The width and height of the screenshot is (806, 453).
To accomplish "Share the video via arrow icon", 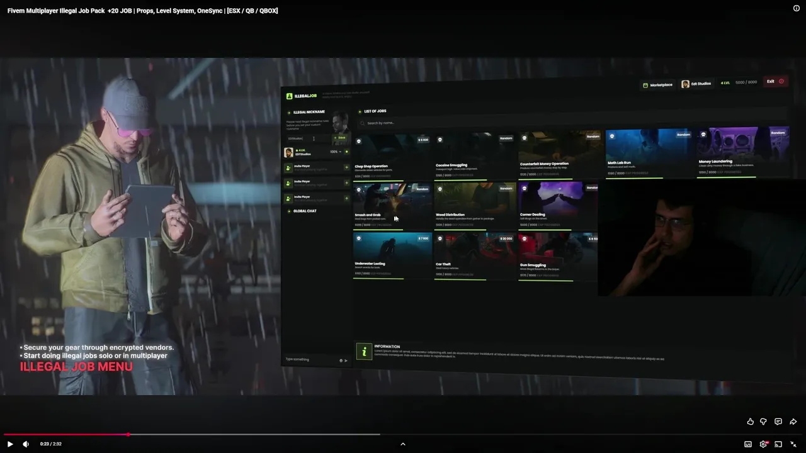I will point(793,422).
